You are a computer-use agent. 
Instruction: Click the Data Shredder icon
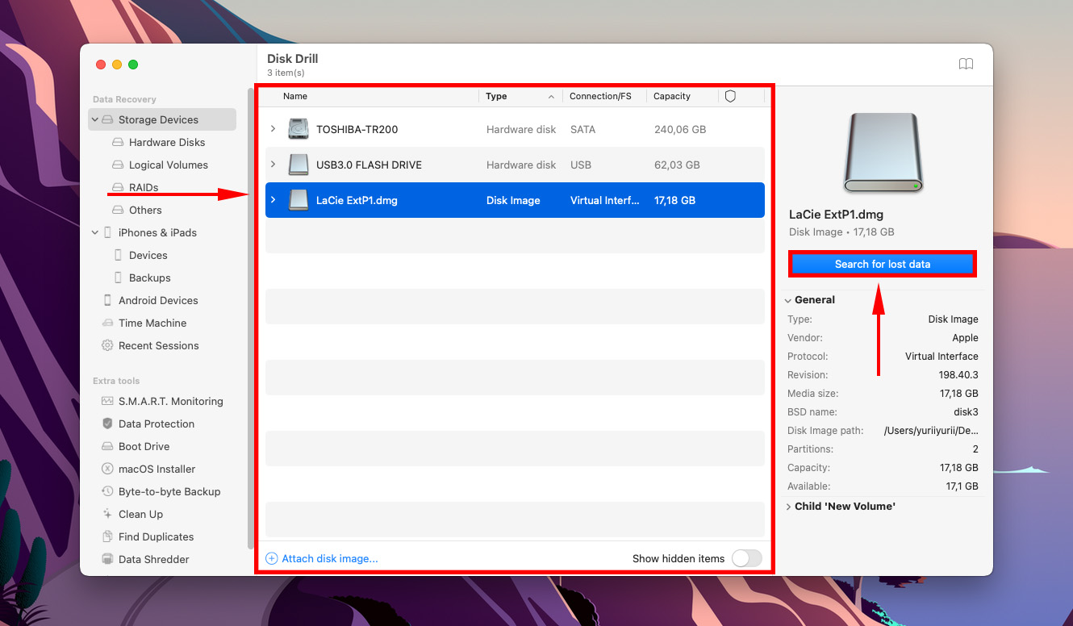(x=107, y=559)
